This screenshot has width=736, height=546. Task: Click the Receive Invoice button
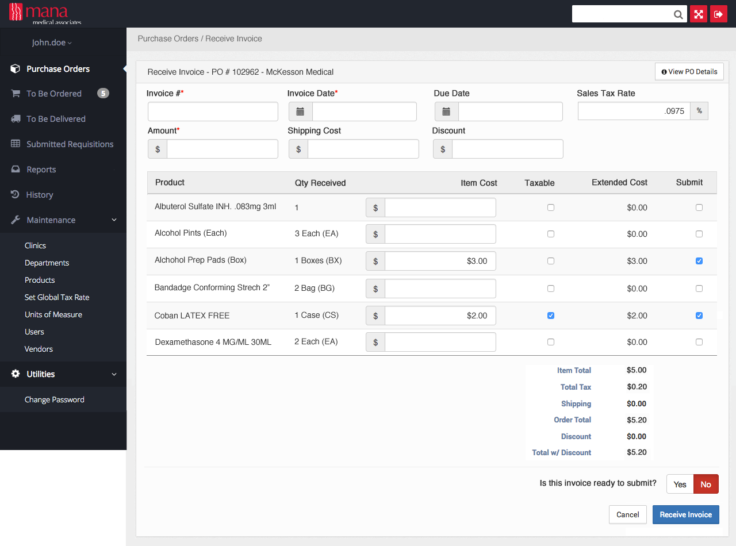pyautogui.click(x=685, y=514)
